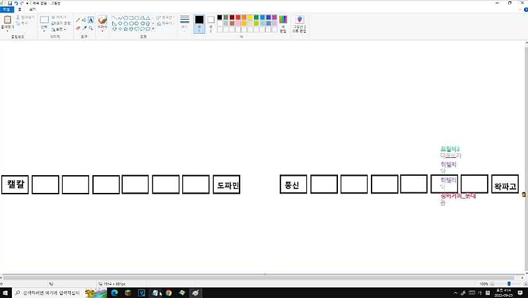Open the Rotate dropdown

click(59, 29)
